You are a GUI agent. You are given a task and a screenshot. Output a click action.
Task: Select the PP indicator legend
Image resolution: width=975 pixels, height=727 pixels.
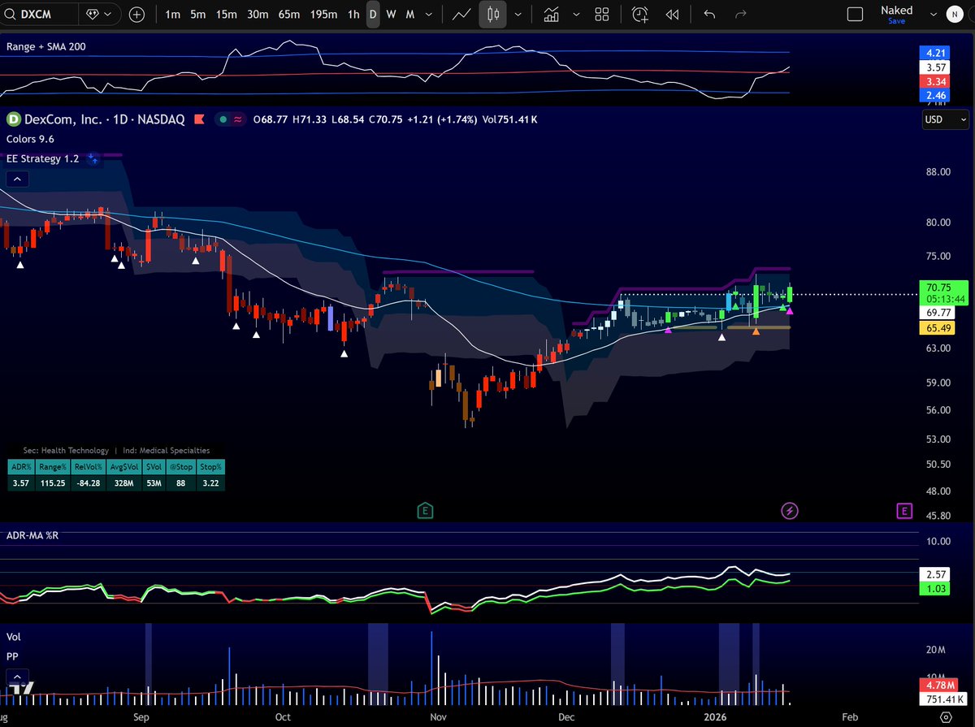(12, 656)
